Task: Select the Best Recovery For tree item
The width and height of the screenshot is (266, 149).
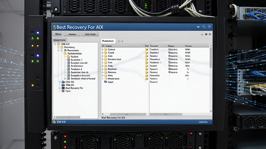Action: click(74, 88)
